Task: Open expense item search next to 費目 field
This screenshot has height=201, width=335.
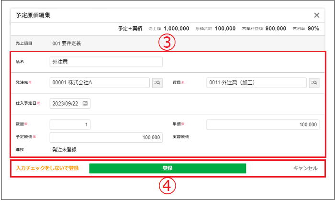Action: pos(314,83)
